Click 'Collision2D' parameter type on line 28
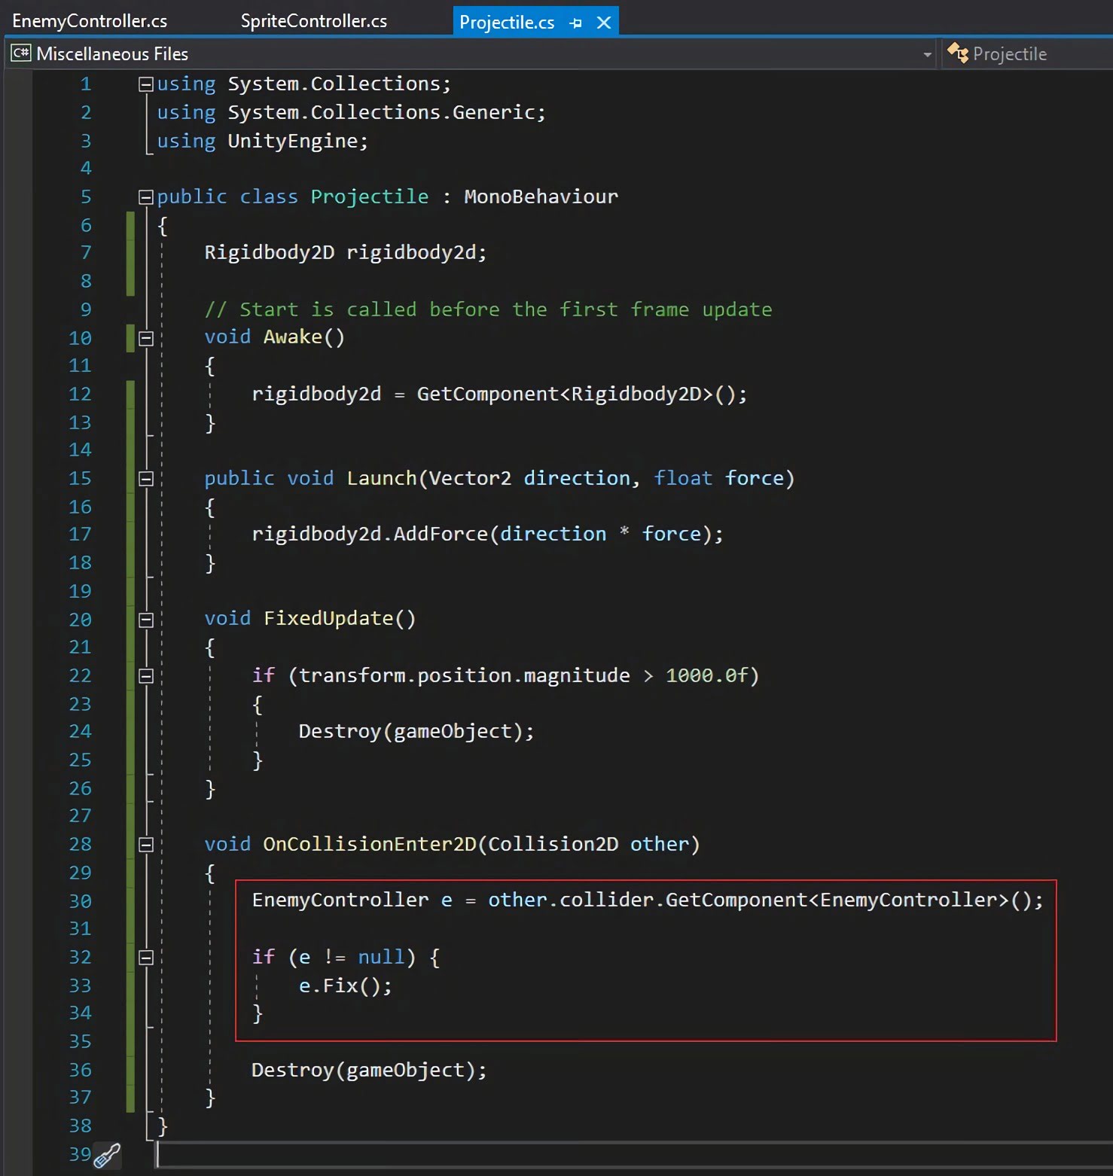Image resolution: width=1113 pixels, height=1176 pixels. (x=553, y=844)
